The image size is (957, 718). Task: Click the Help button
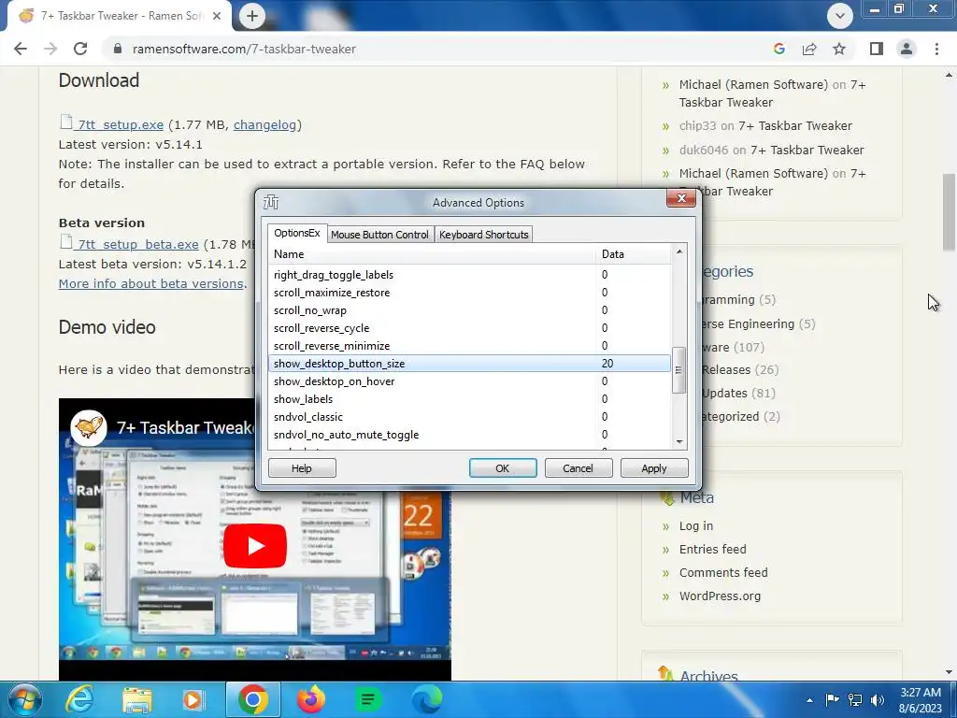302,468
